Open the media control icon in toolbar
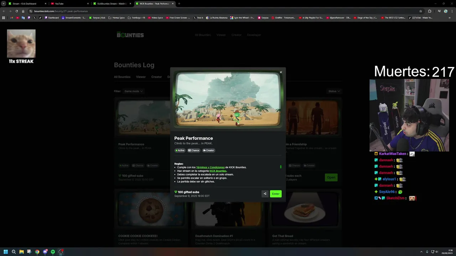This screenshot has height=256, width=456. pyautogui.click(x=439, y=11)
